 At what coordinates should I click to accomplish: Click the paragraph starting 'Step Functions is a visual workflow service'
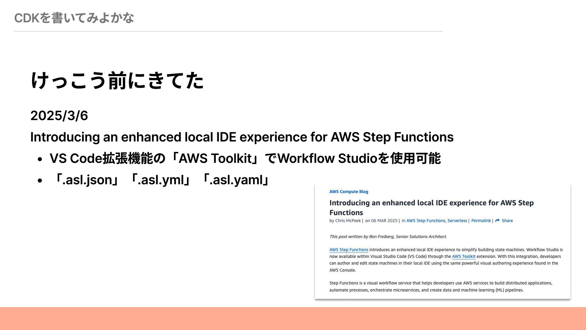[441, 287]
